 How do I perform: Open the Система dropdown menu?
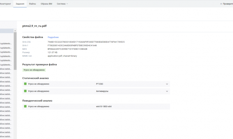pos(63,3)
